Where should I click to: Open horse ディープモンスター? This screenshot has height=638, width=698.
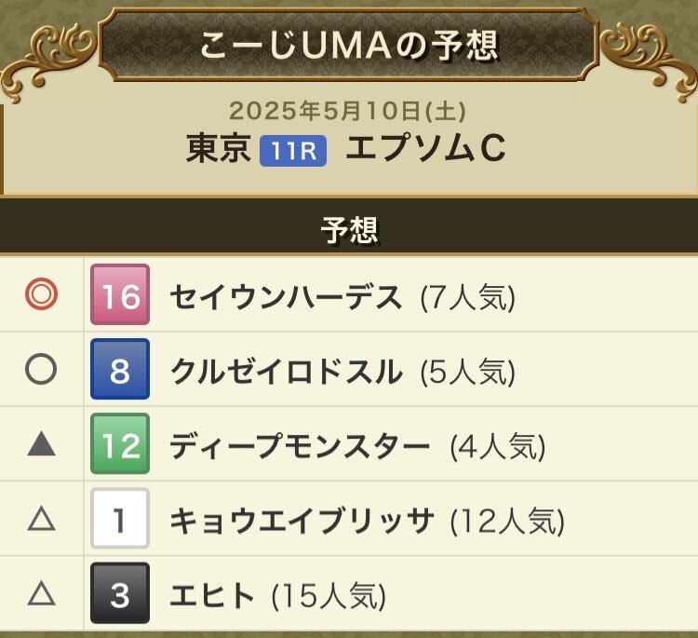tap(300, 447)
